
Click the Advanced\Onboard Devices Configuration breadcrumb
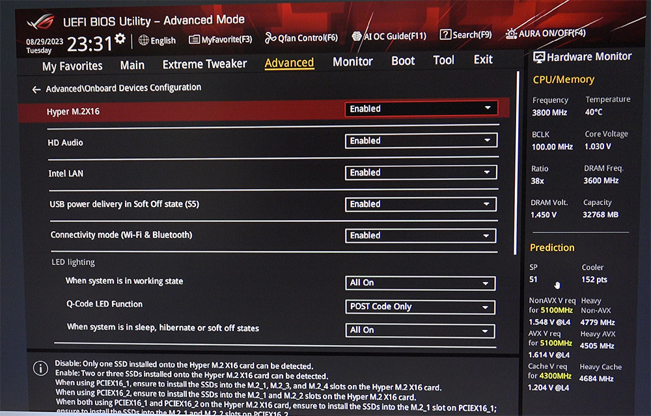123,88
